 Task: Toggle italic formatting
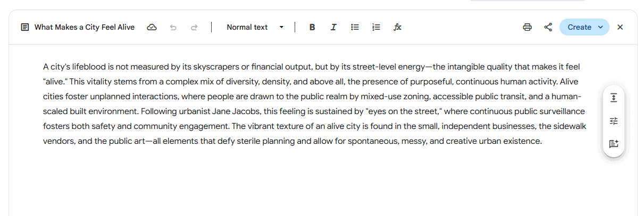pos(333,27)
